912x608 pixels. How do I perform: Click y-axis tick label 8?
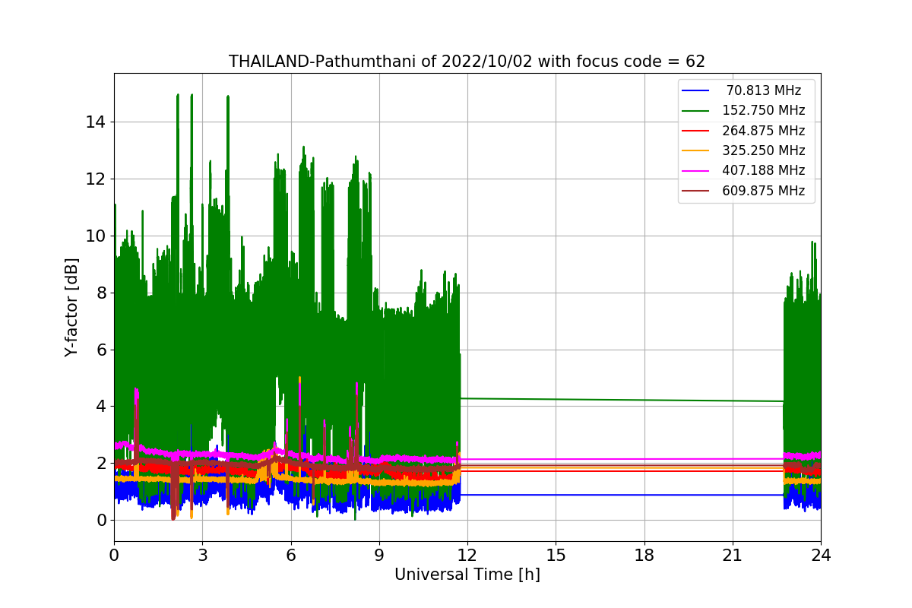tap(101, 293)
